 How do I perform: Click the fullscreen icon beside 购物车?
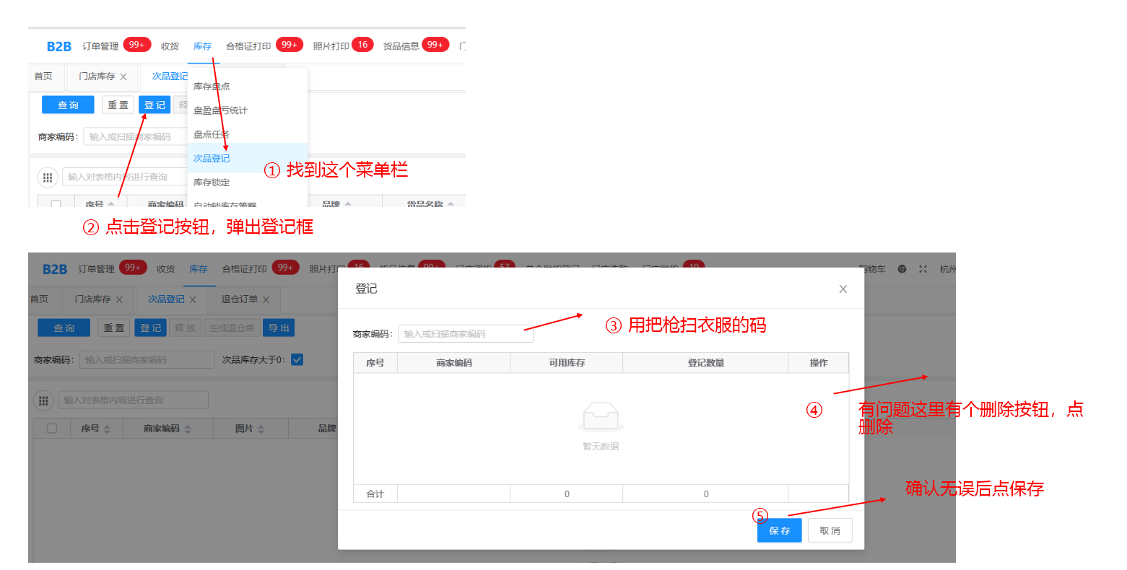click(923, 269)
